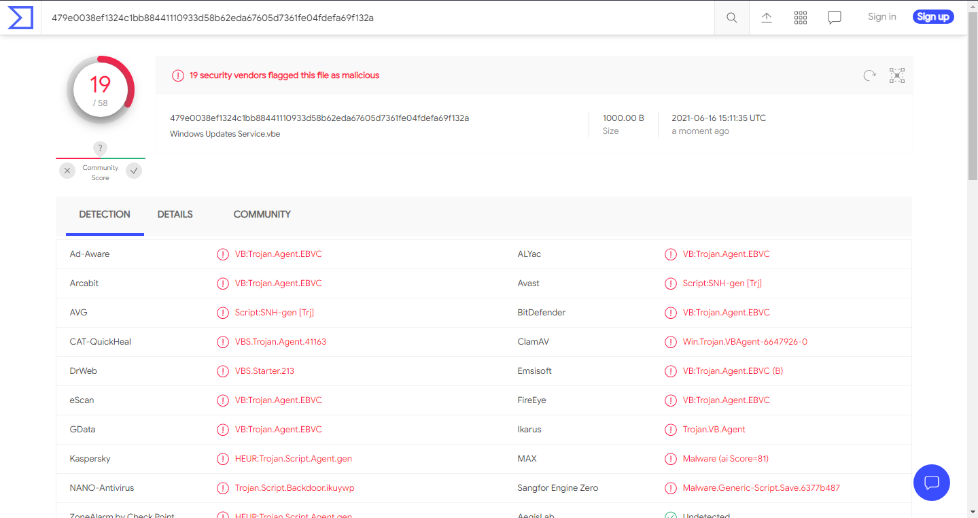Click the BitDefender vendor name
This screenshot has width=978, height=518.
(x=542, y=313)
